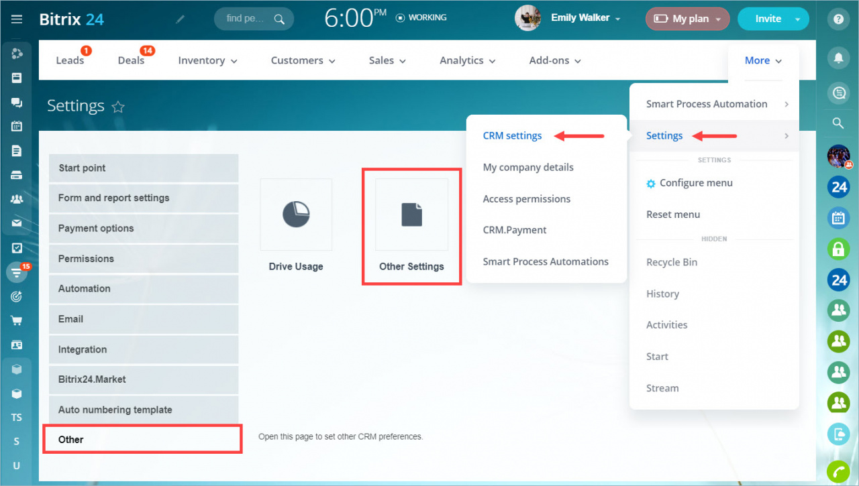Open Recycle Bin from hidden items

pos(672,262)
